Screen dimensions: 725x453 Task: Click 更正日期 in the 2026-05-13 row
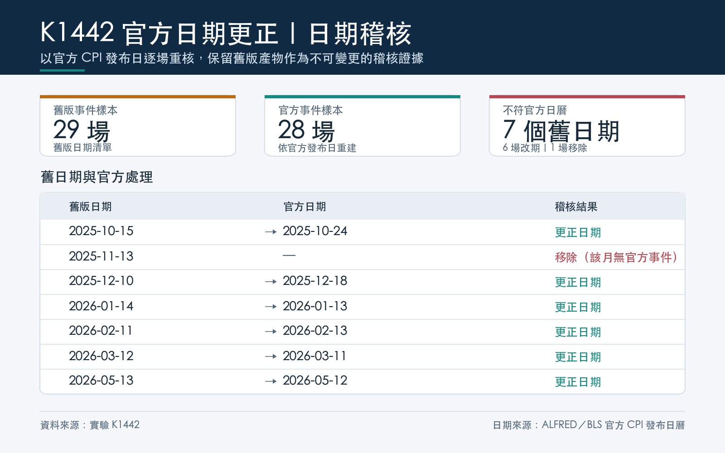click(578, 382)
